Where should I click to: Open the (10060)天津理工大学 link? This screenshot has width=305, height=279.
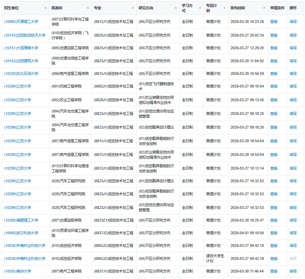(x=21, y=22)
